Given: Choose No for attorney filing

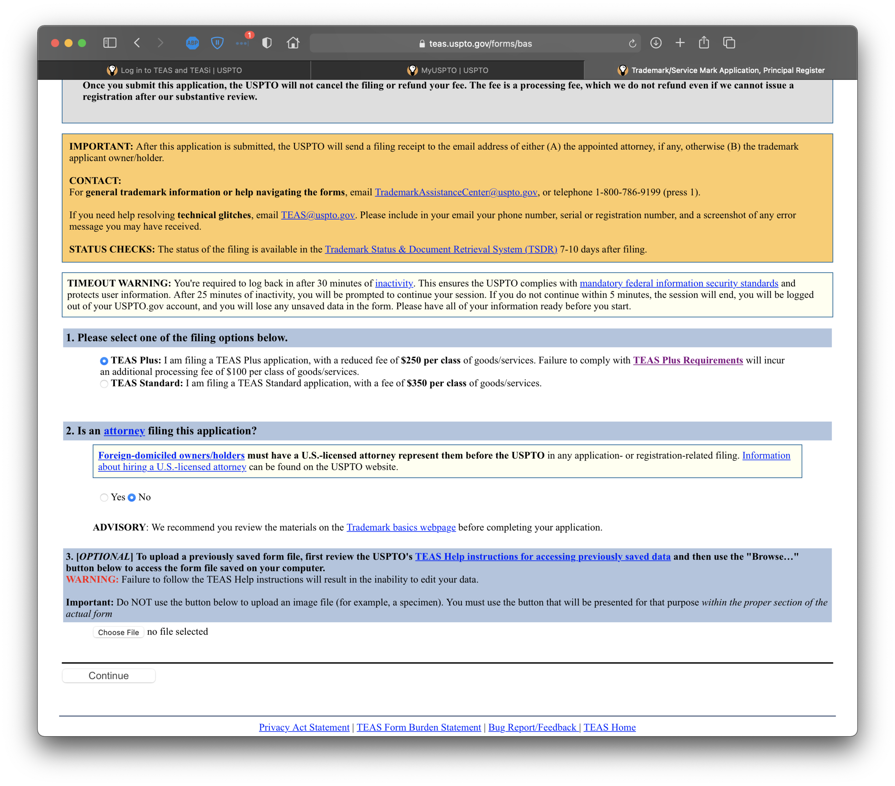Looking at the screenshot, I should pos(131,498).
